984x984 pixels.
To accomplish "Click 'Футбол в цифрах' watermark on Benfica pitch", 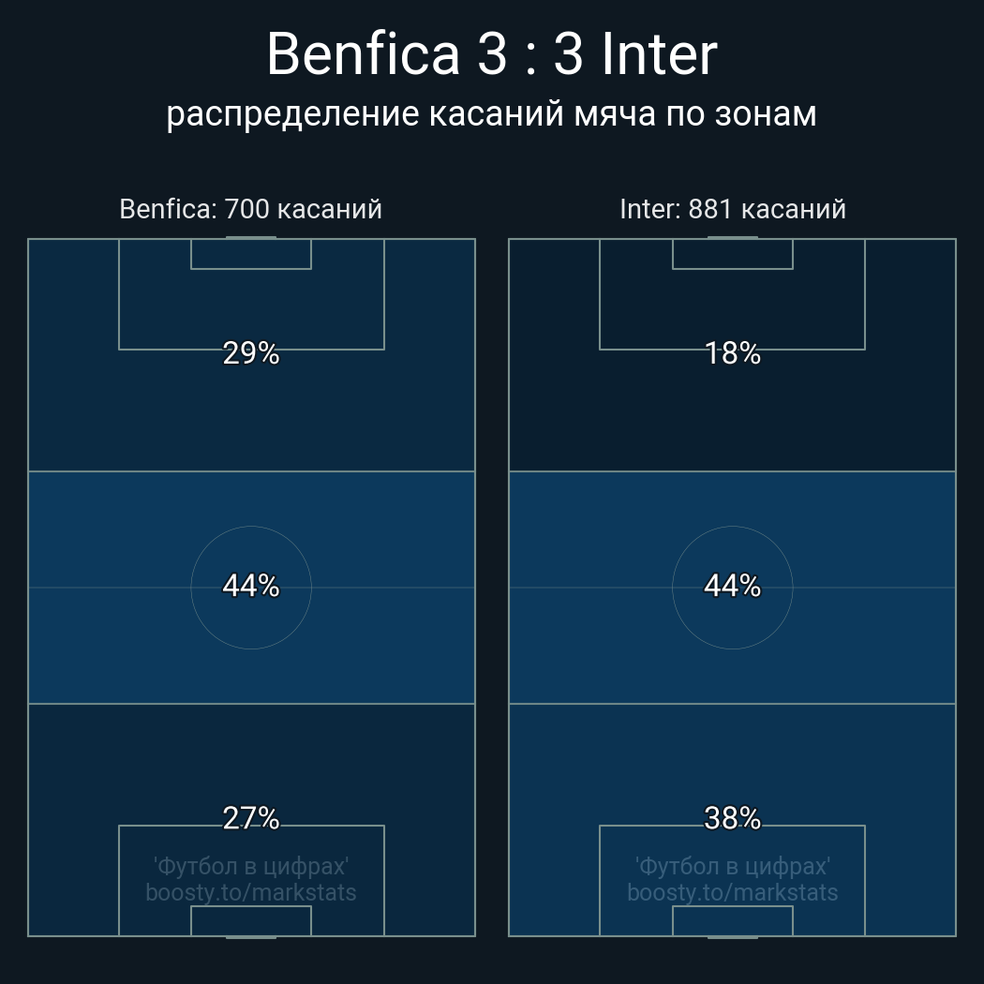I will point(250,866).
